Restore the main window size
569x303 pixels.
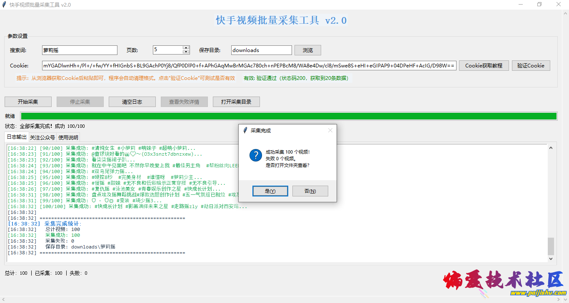[x=539, y=5]
